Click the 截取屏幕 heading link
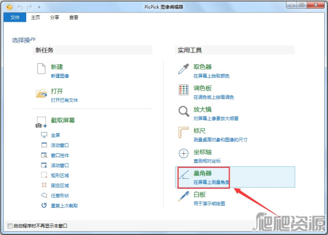 coord(63,120)
